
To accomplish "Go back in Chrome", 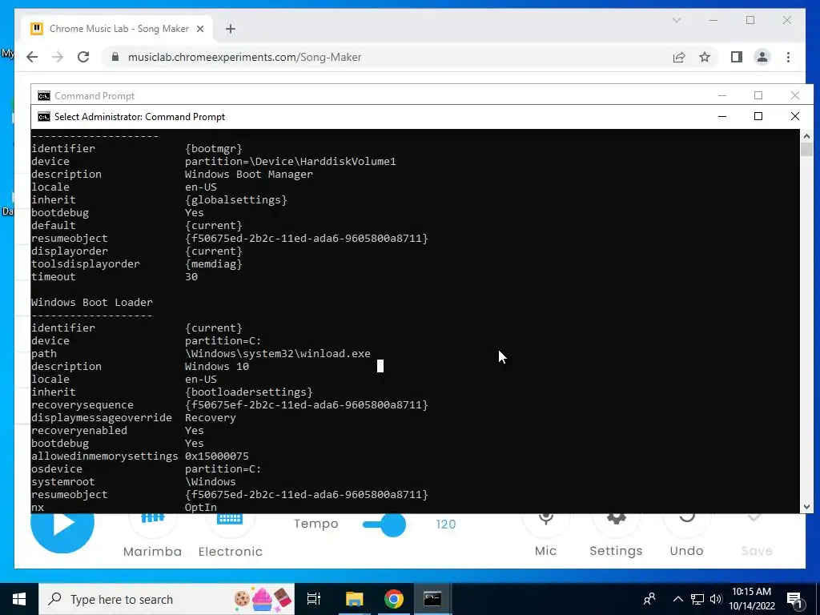I will tap(32, 57).
